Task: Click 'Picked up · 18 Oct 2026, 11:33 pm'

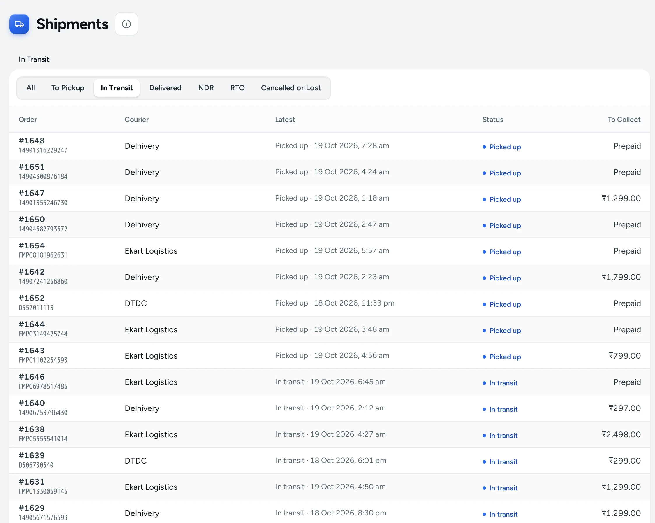Action: click(x=335, y=303)
